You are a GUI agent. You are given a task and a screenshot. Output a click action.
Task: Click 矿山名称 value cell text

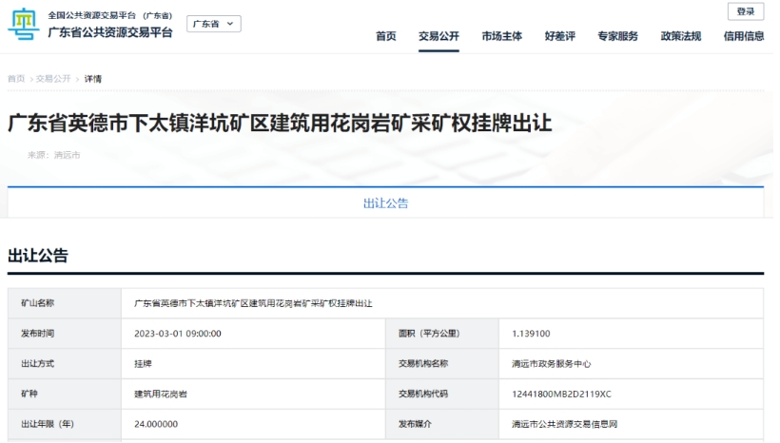point(253,303)
